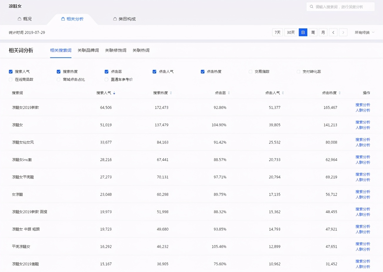Sort by 点击热度 column sort icon
This screenshot has width=383, height=272.
(x=340, y=93)
